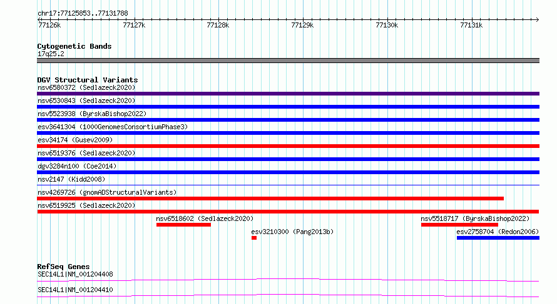
Task: Click the 77130k ruler tick label
Action: click(387, 26)
